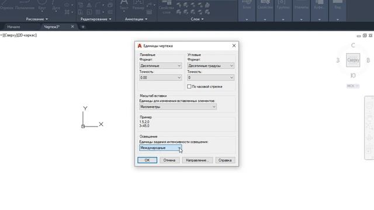Close the Единицы чертежа dialog
Viewport: 374px width, 210px height.
(234, 45)
